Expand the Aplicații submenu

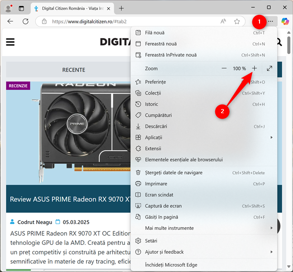point(203,138)
